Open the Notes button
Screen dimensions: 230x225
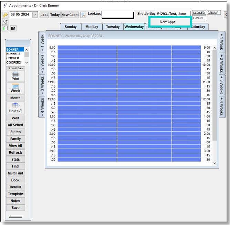pyautogui.click(x=15, y=201)
